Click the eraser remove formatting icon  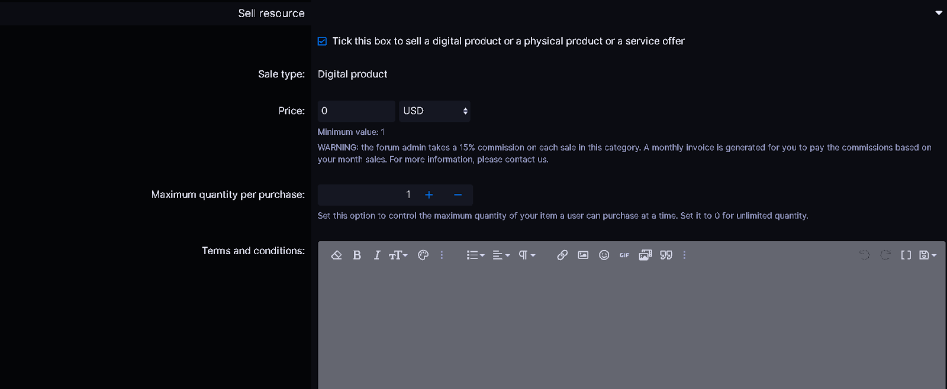[x=336, y=255]
